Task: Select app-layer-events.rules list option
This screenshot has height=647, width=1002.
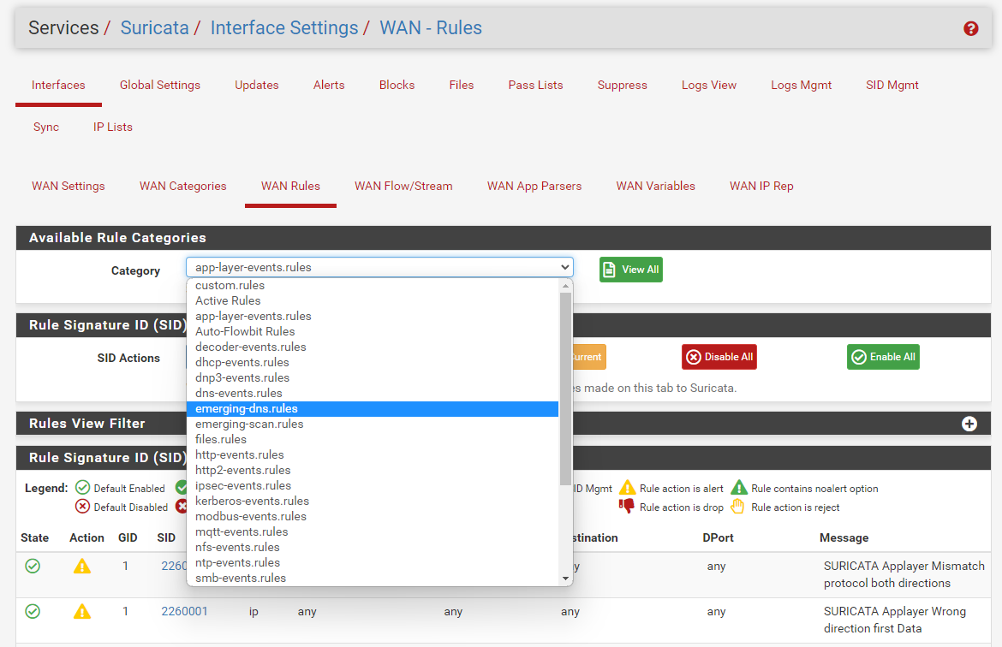Action: pos(373,316)
